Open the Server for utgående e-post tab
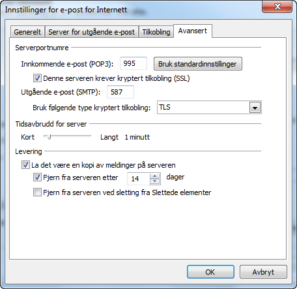 92,32
